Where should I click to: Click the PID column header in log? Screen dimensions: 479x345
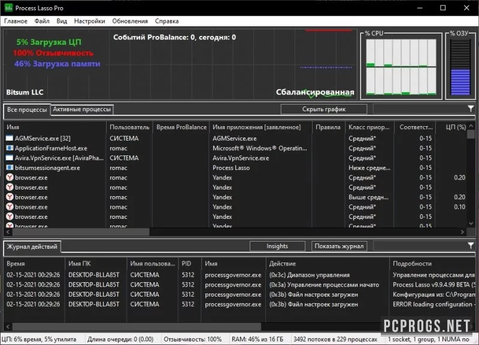pos(190,264)
